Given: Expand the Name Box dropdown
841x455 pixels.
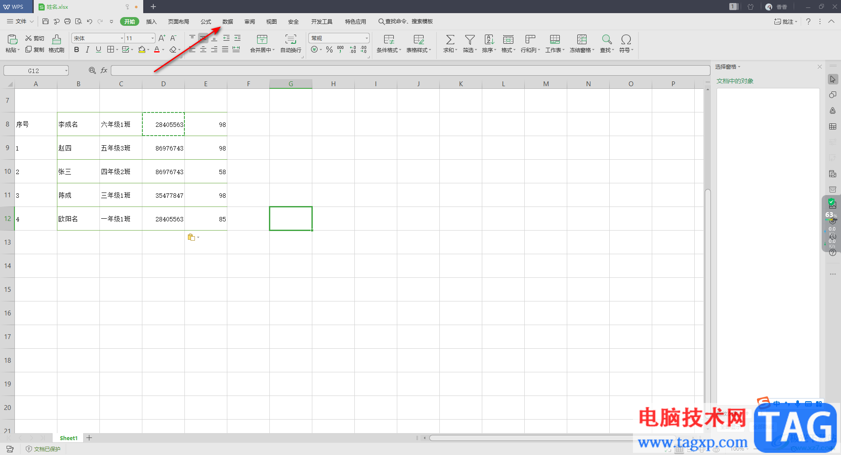Looking at the screenshot, I should [66, 70].
